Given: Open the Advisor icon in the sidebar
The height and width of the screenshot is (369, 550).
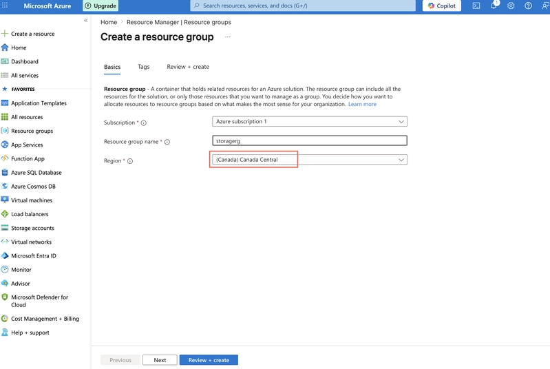Looking at the screenshot, I should click(5, 284).
